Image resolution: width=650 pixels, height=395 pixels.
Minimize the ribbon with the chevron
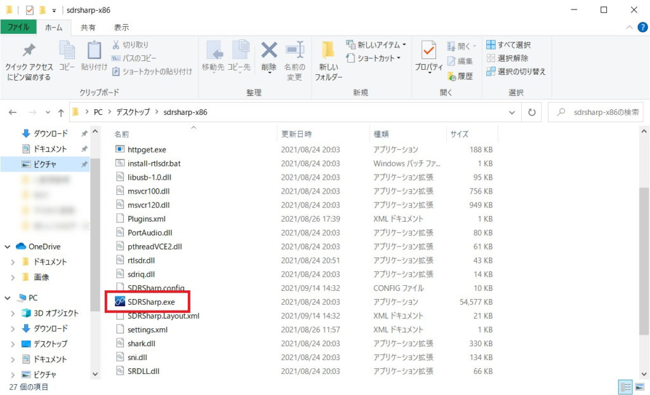coord(629,27)
